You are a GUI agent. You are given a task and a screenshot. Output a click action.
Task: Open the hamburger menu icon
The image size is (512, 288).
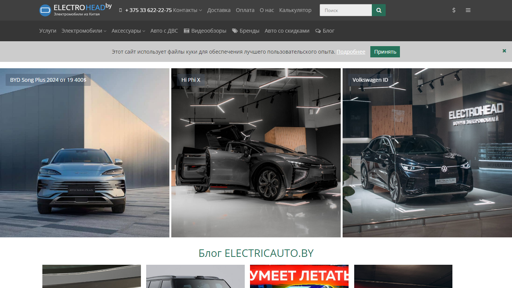(468, 10)
